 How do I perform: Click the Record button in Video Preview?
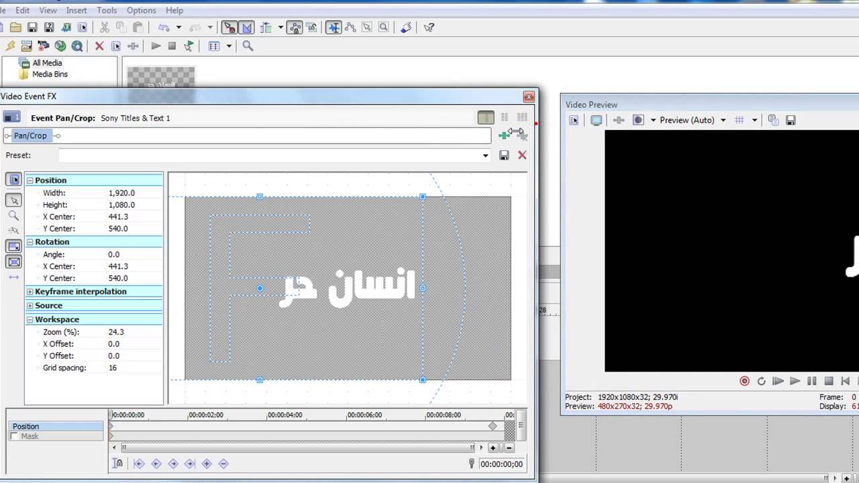pyautogui.click(x=744, y=381)
